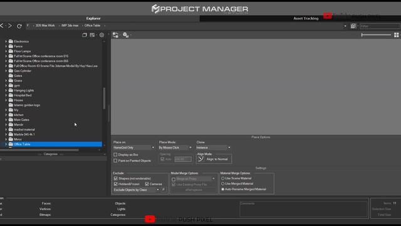Image resolution: width=401 pixels, height=226 pixels.
Task: Click the search filter icon beside Filter box
Action: [x=353, y=26]
